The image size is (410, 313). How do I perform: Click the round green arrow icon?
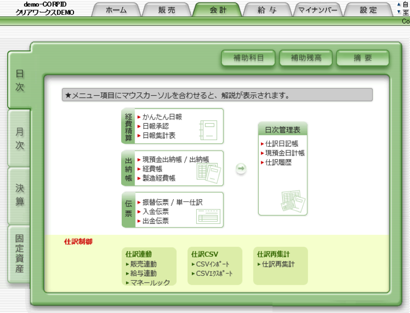(x=241, y=168)
